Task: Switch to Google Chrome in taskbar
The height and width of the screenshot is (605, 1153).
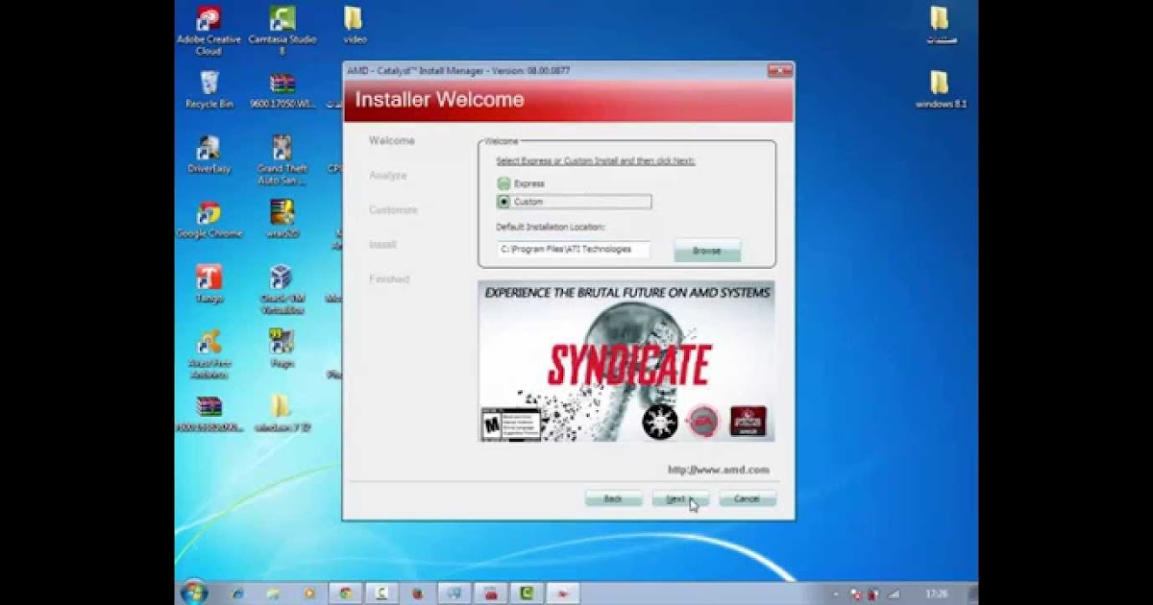Action: click(345, 593)
